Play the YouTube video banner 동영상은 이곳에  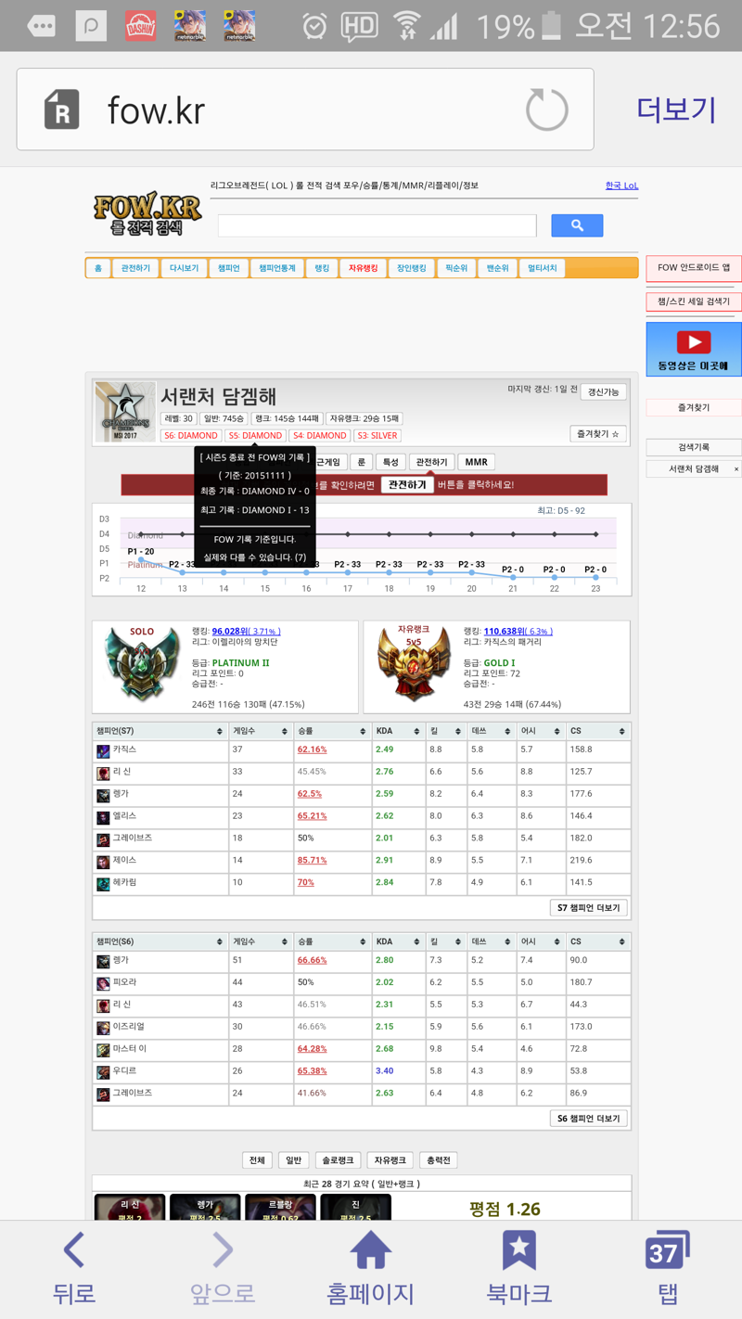click(x=694, y=349)
